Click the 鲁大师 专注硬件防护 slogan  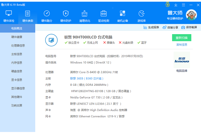pyautogui.click(x=175, y=15)
